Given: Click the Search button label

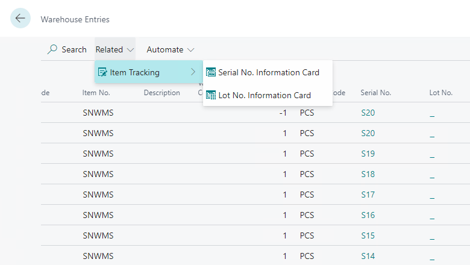Looking at the screenshot, I should click(x=74, y=49).
